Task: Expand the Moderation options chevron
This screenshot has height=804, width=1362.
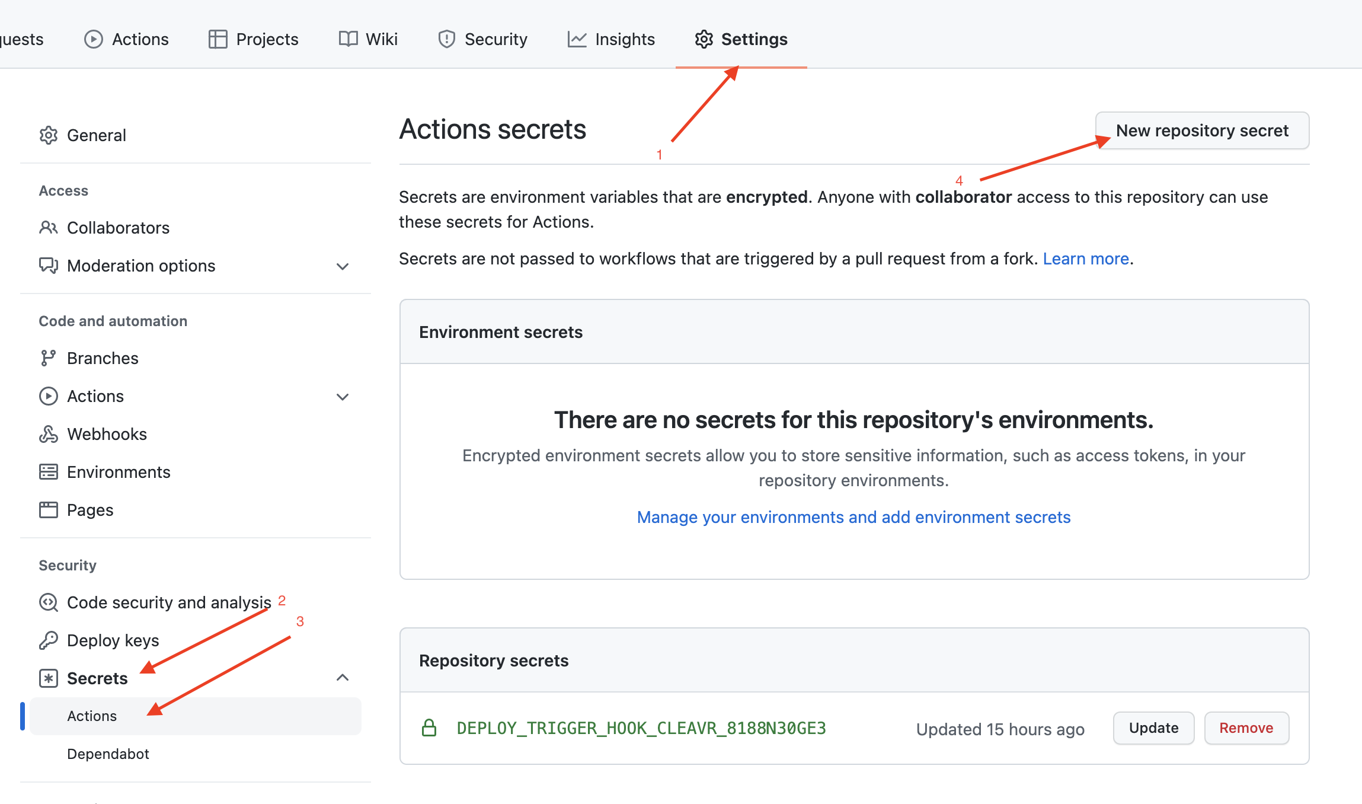Action: (x=343, y=266)
